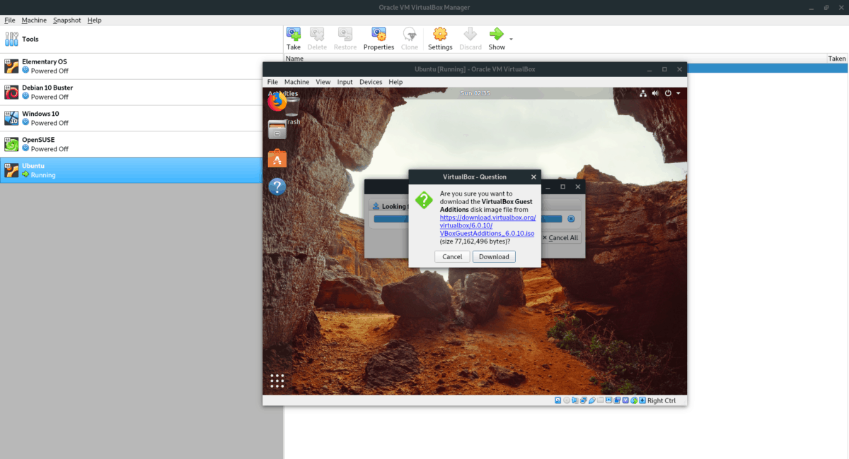The image size is (849, 459).
Task: Click the power icon in Ubuntu top bar
Action: point(668,93)
